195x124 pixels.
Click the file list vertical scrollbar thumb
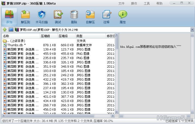coord(116,43)
